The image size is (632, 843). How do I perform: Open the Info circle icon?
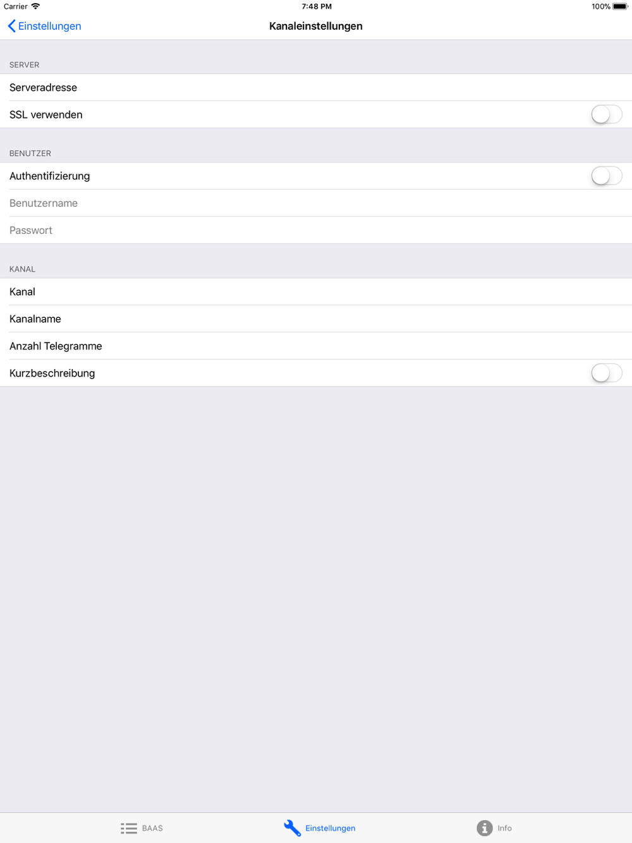click(x=485, y=828)
